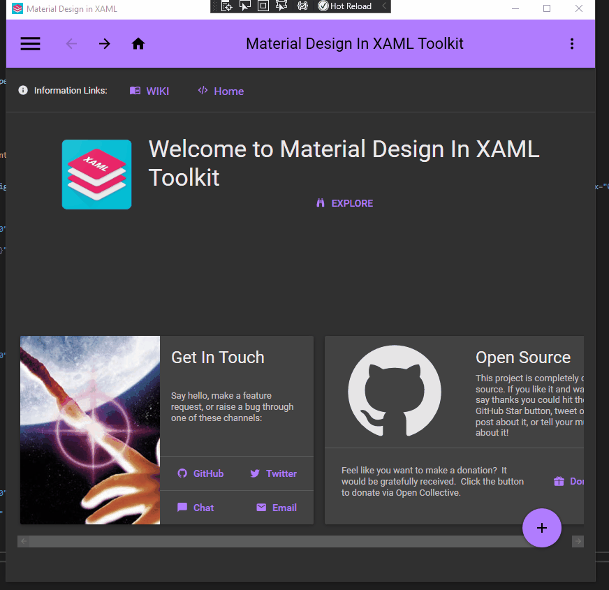The height and width of the screenshot is (590, 609).
Task: Toggle Display Layout Adorners icon
Action: tap(263, 6)
